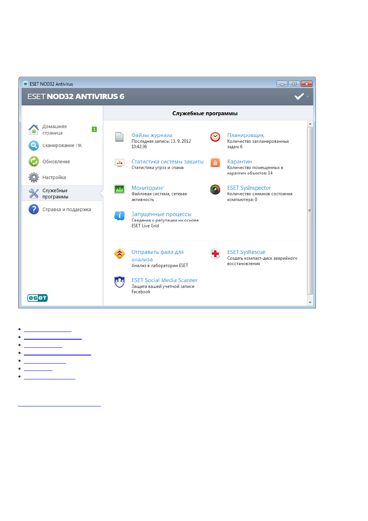
Task: Open the Планировщик link
Action: coord(246,135)
